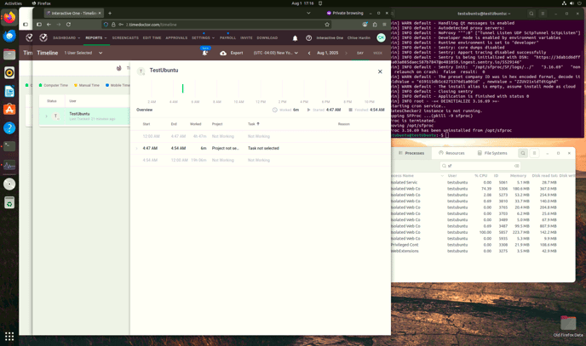This screenshot has height=346, width=586.
Task: Go to the Screencasts menu
Action: 125,38
